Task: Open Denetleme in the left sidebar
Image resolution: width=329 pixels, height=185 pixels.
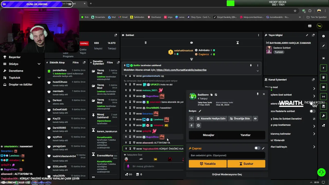Action: (16, 71)
